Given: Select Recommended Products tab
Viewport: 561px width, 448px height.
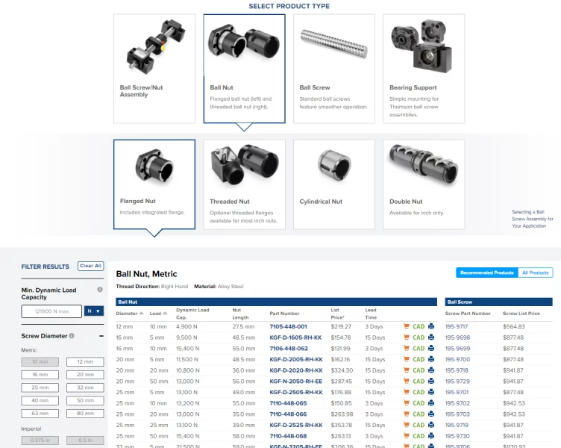Looking at the screenshot, I should pos(486,273).
